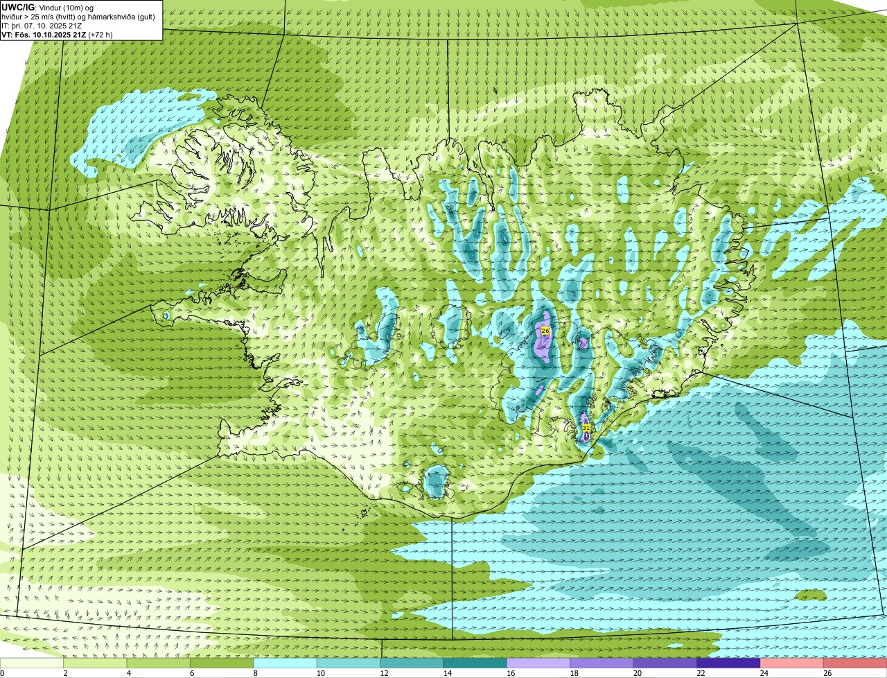Click the legend scale label "0"

coord(2,673)
